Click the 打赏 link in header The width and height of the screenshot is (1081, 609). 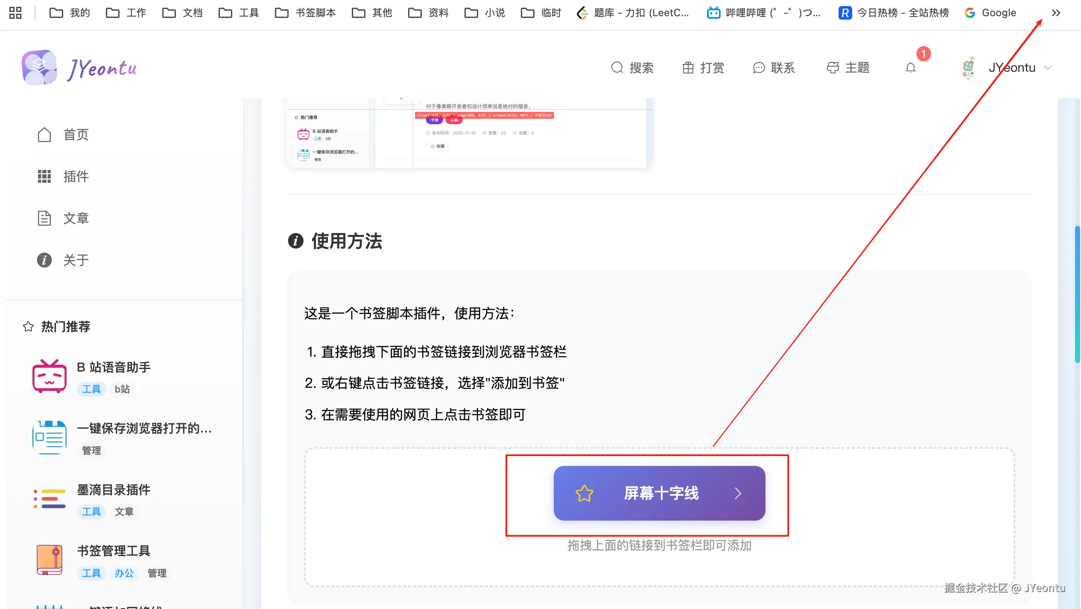tap(703, 67)
